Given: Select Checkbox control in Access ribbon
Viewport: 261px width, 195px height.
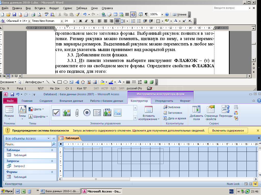Looking at the screenshot, I should (x=56, y=113).
